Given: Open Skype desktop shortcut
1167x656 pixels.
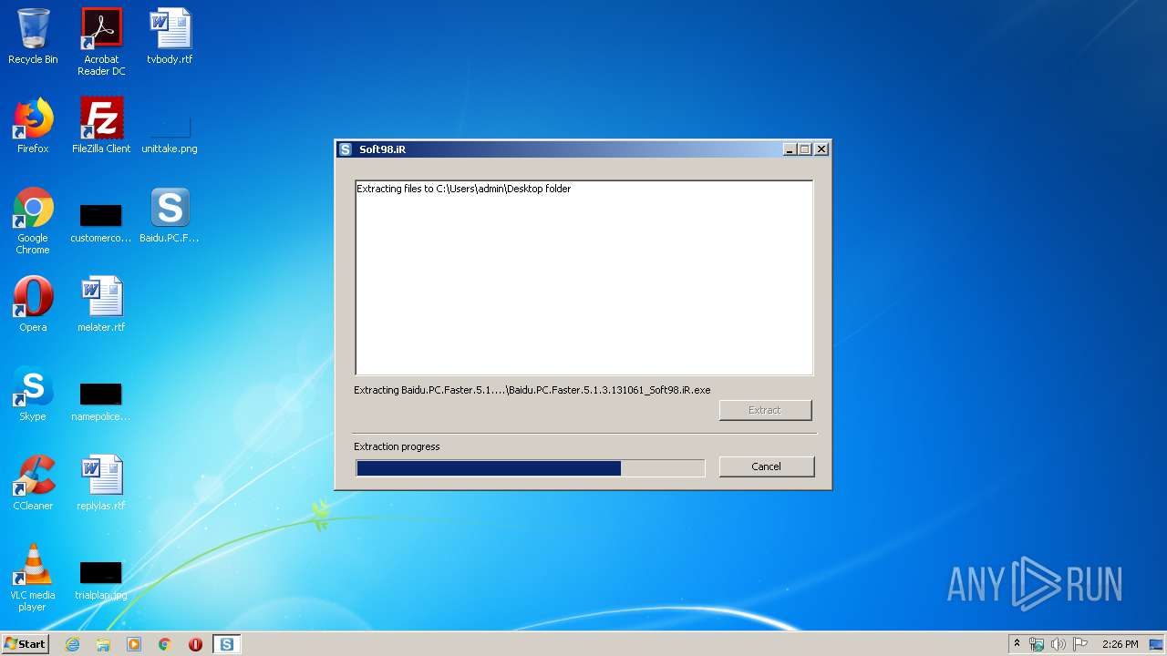Looking at the screenshot, I should pyautogui.click(x=33, y=394).
